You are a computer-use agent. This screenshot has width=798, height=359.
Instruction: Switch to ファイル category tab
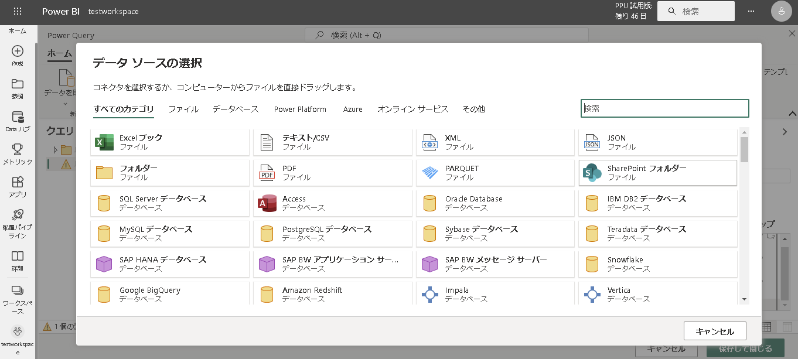pos(183,109)
